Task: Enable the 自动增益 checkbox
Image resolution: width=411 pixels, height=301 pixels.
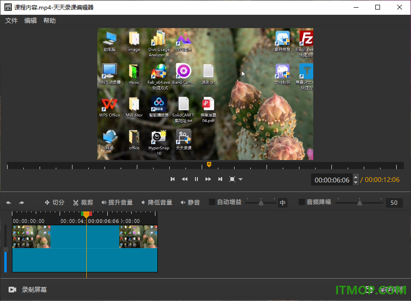Action: click(x=212, y=202)
